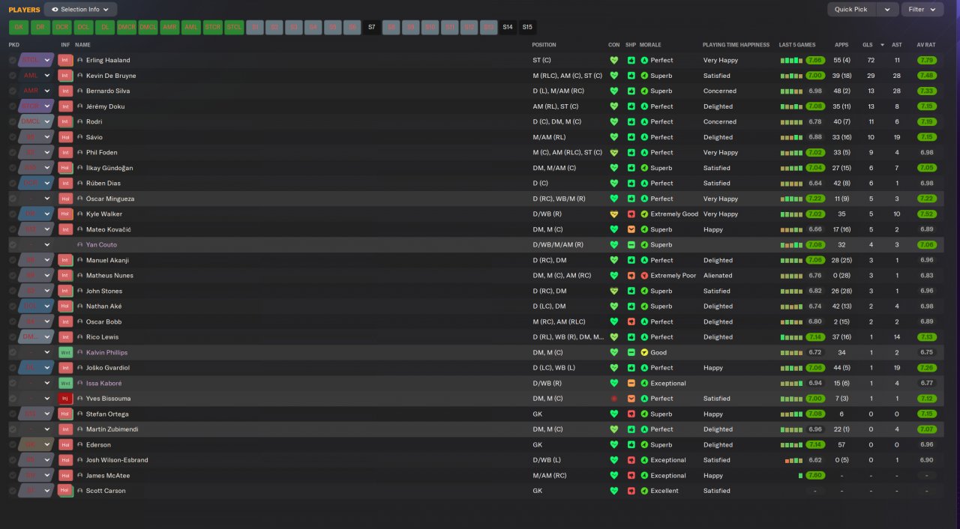Toggle picked checkmark for Scott Carson
The image size is (960, 529).
coord(13,491)
